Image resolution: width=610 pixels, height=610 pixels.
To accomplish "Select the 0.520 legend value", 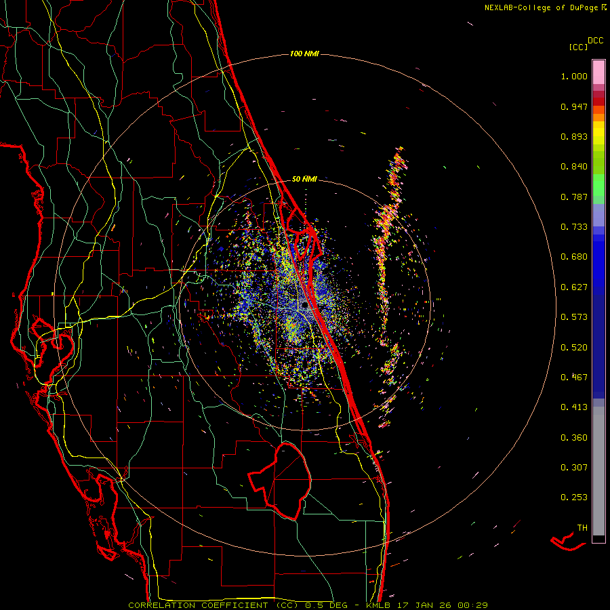I will coord(574,348).
